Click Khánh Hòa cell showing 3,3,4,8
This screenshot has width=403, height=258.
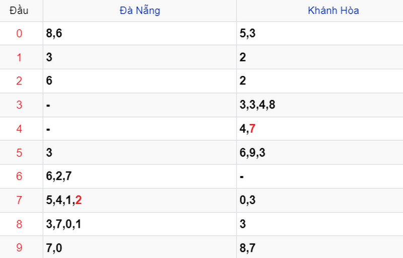320,105
